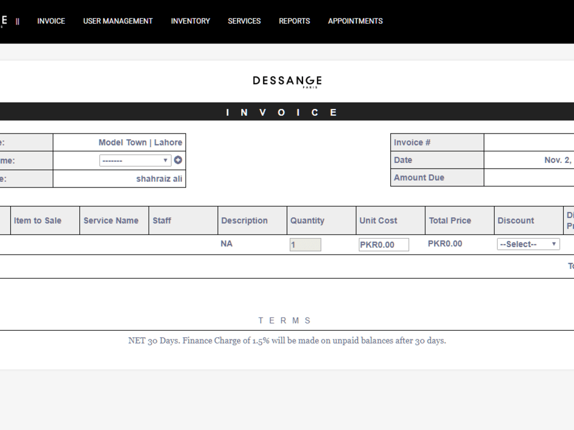Click the Unit Cost PKR0.00 field
Screen dimensions: 574x430
pos(383,245)
